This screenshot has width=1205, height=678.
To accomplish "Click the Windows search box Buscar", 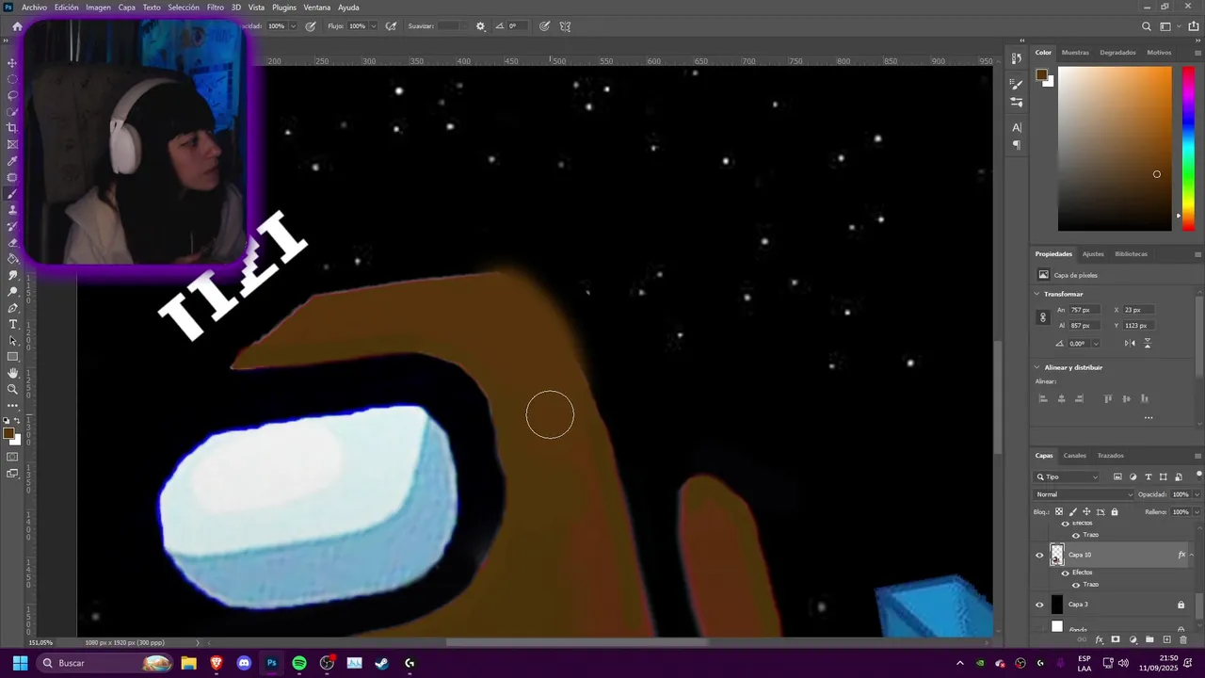I will [105, 663].
